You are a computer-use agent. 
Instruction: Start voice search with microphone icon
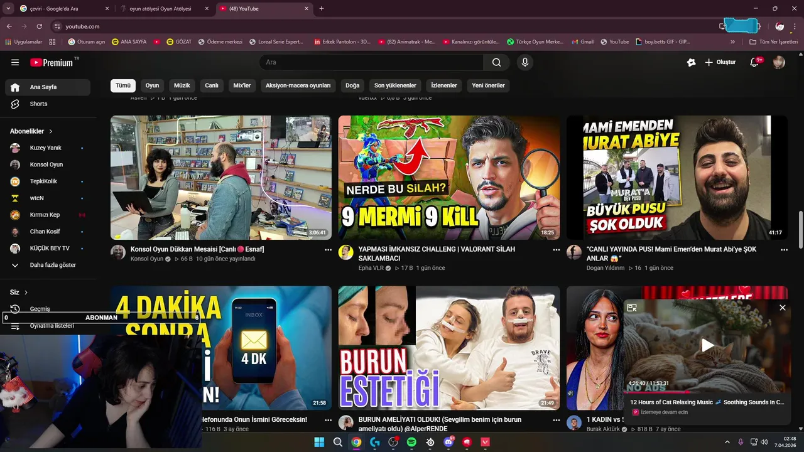point(525,62)
